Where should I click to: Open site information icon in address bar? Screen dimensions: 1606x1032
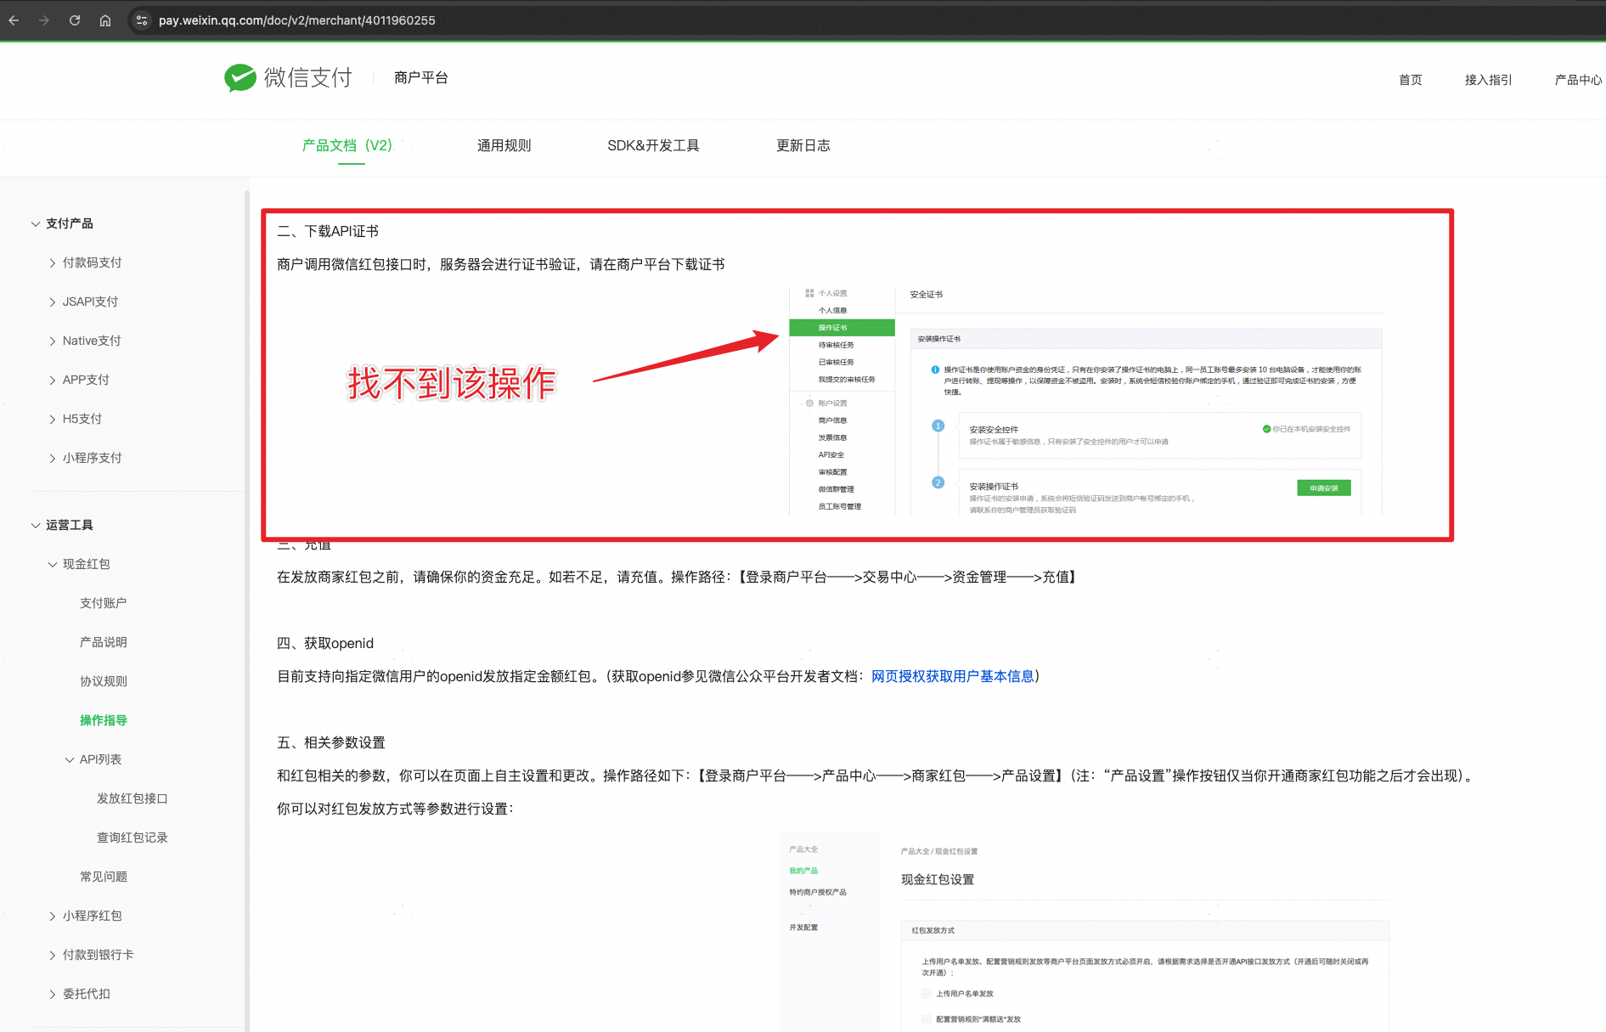[142, 20]
